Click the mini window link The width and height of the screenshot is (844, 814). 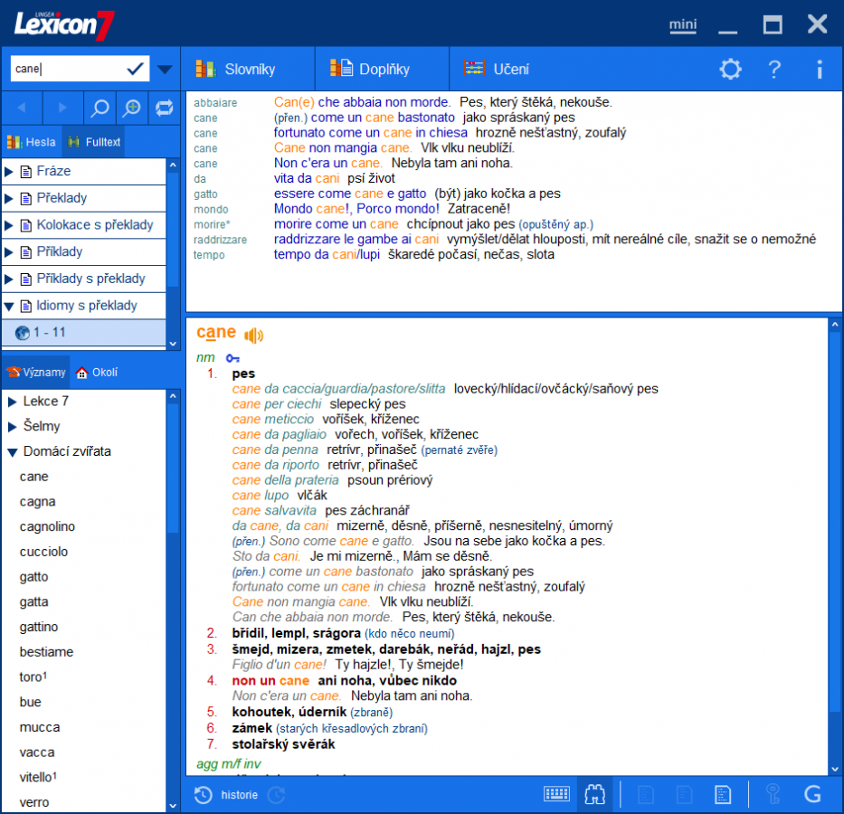pyautogui.click(x=683, y=25)
